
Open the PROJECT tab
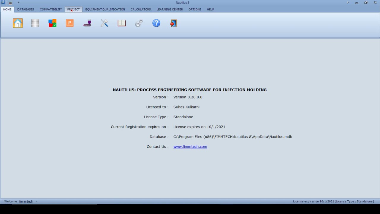click(x=73, y=9)
